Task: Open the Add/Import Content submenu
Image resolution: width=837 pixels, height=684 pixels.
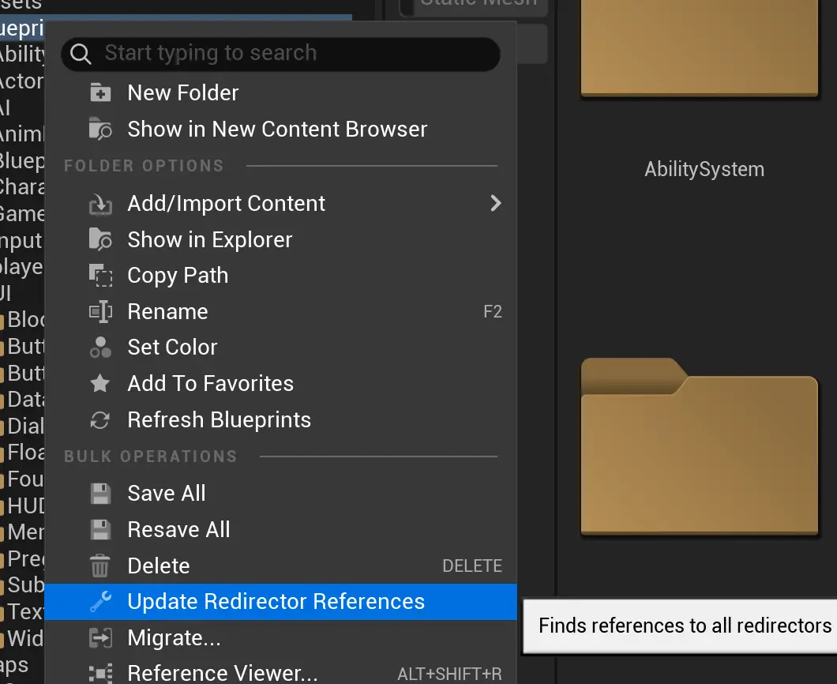Action: coord(226,204)
